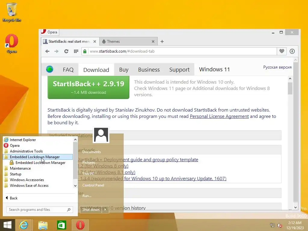This screenshot has width=308, height=231.
Task: Expand the Maintenance folder
Action: point(38,168)
